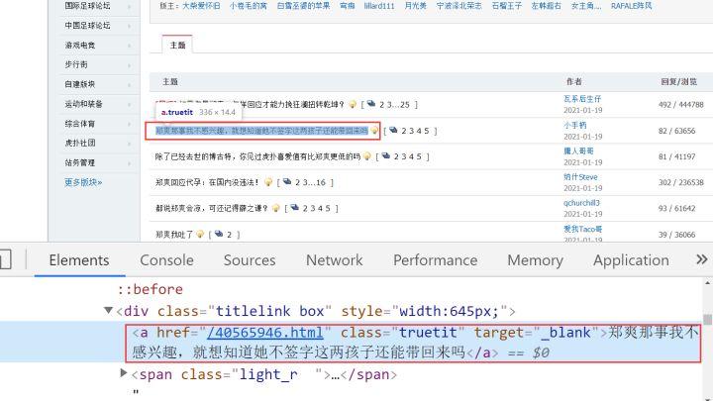This screenshot has height=401, width=713.
Task: Expand the span class light_r node
Action: point(123,373)
